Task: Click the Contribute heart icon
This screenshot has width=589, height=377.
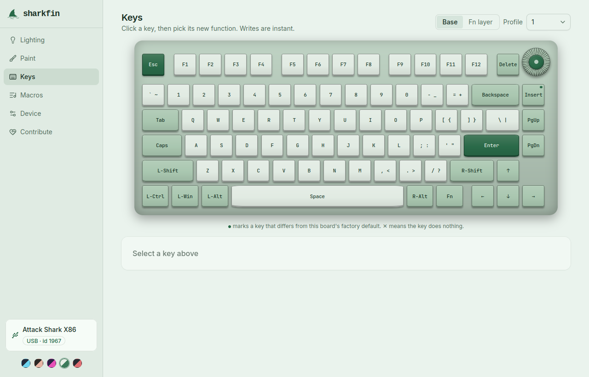Action: (13, 132)
